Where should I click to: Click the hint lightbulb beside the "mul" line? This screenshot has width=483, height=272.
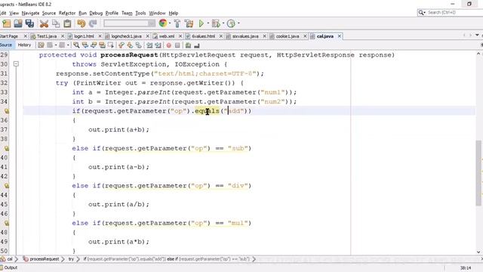click(x=7, y=223)
